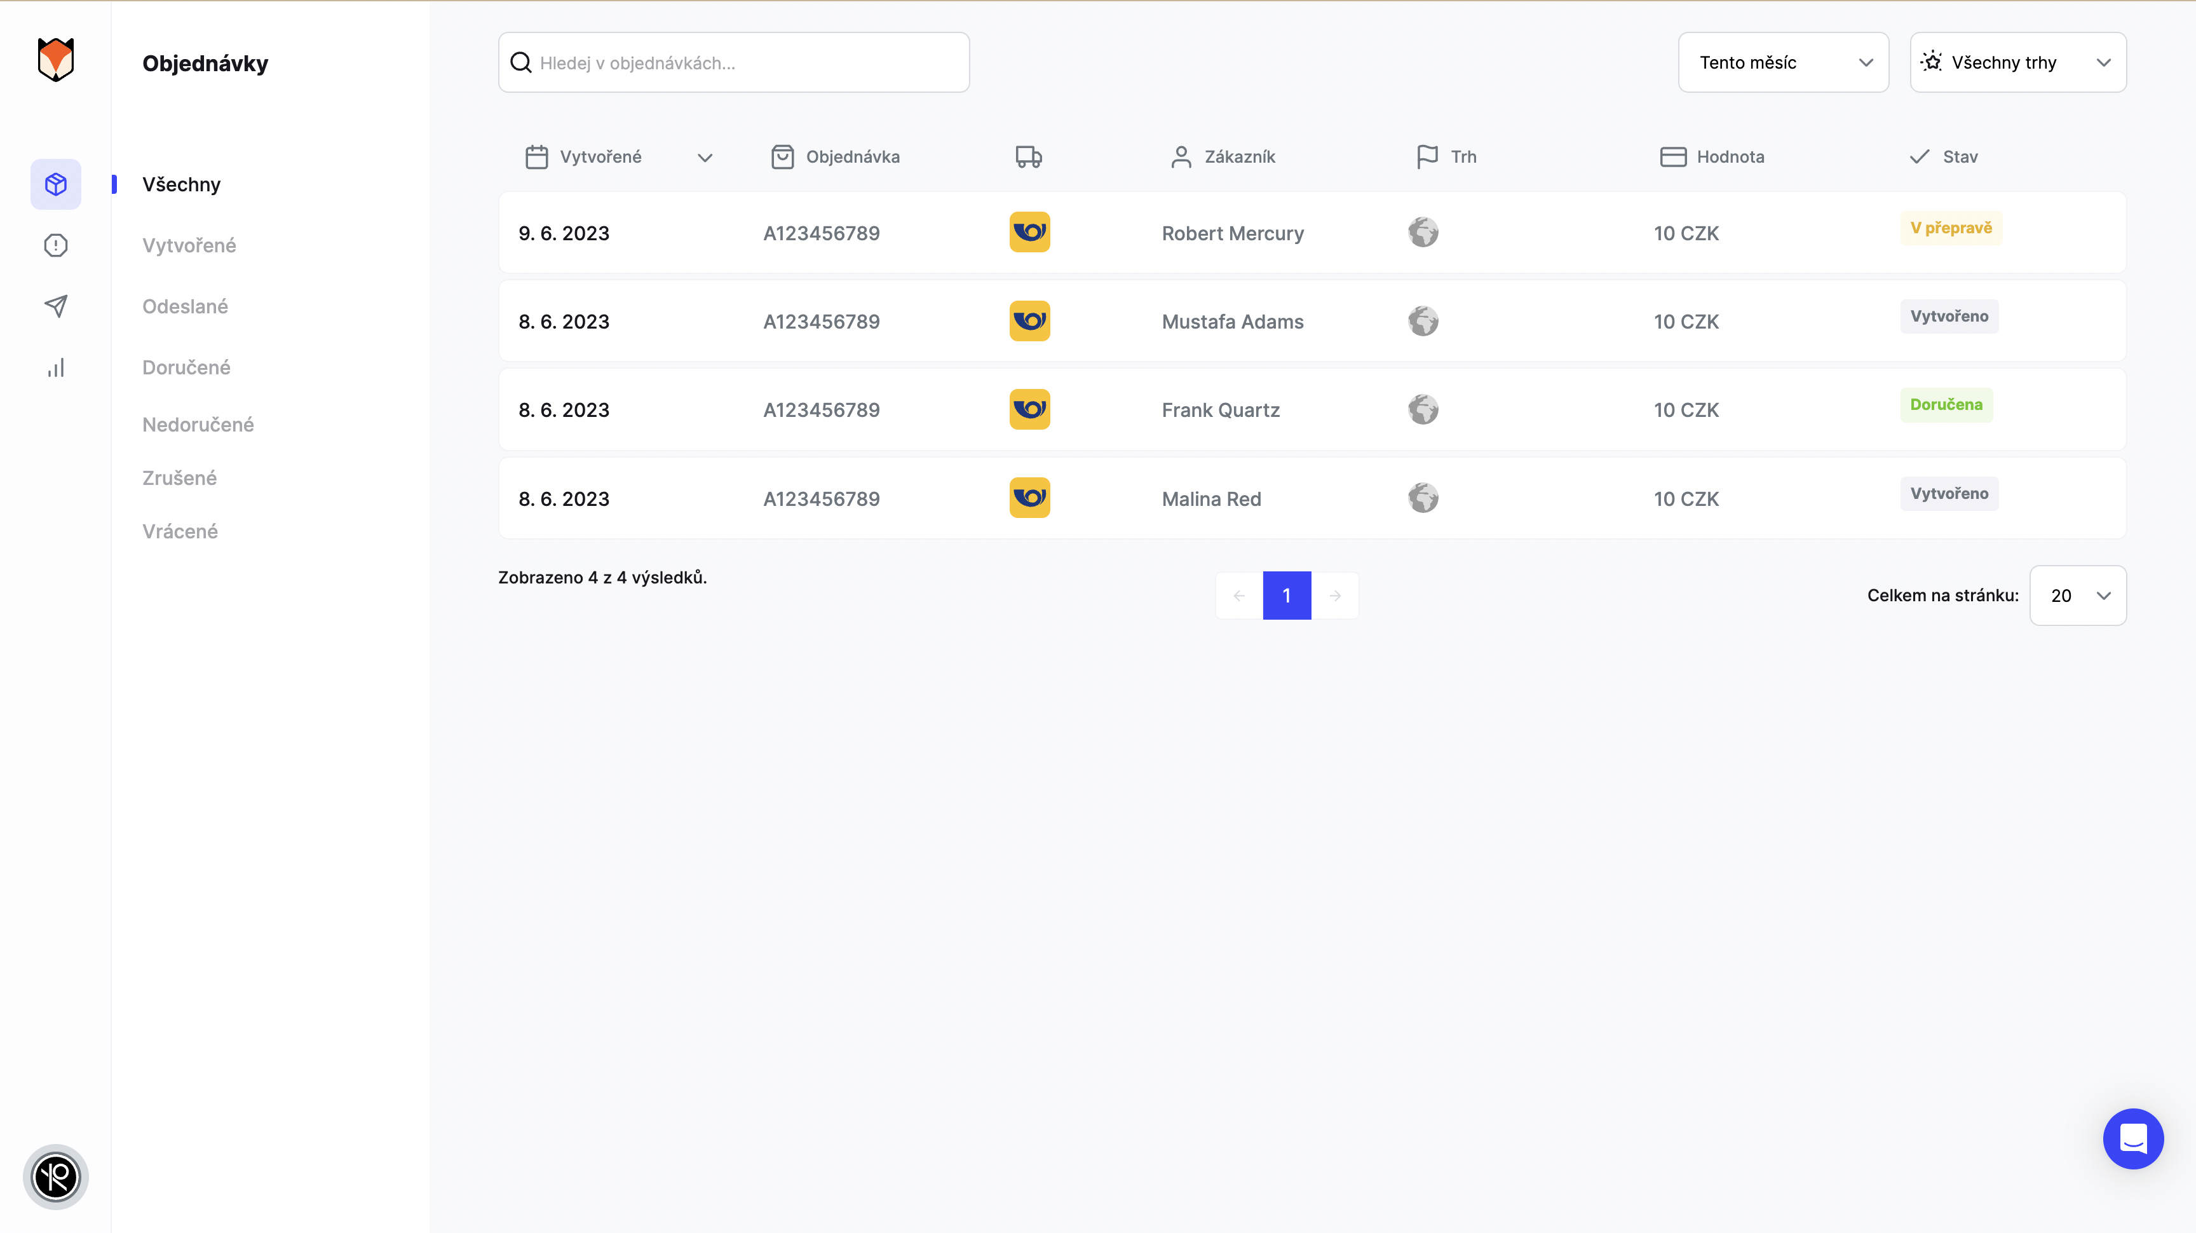This screenshot has height=1233, width=2196.
Task: Click the globe market icon for Malina Red
Action: pos(1423,498)
